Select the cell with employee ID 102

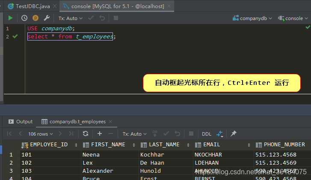(50, 163)
